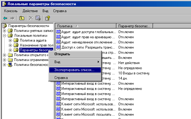Click the Параметры безопасности root node icon

[x=5, y=26]
